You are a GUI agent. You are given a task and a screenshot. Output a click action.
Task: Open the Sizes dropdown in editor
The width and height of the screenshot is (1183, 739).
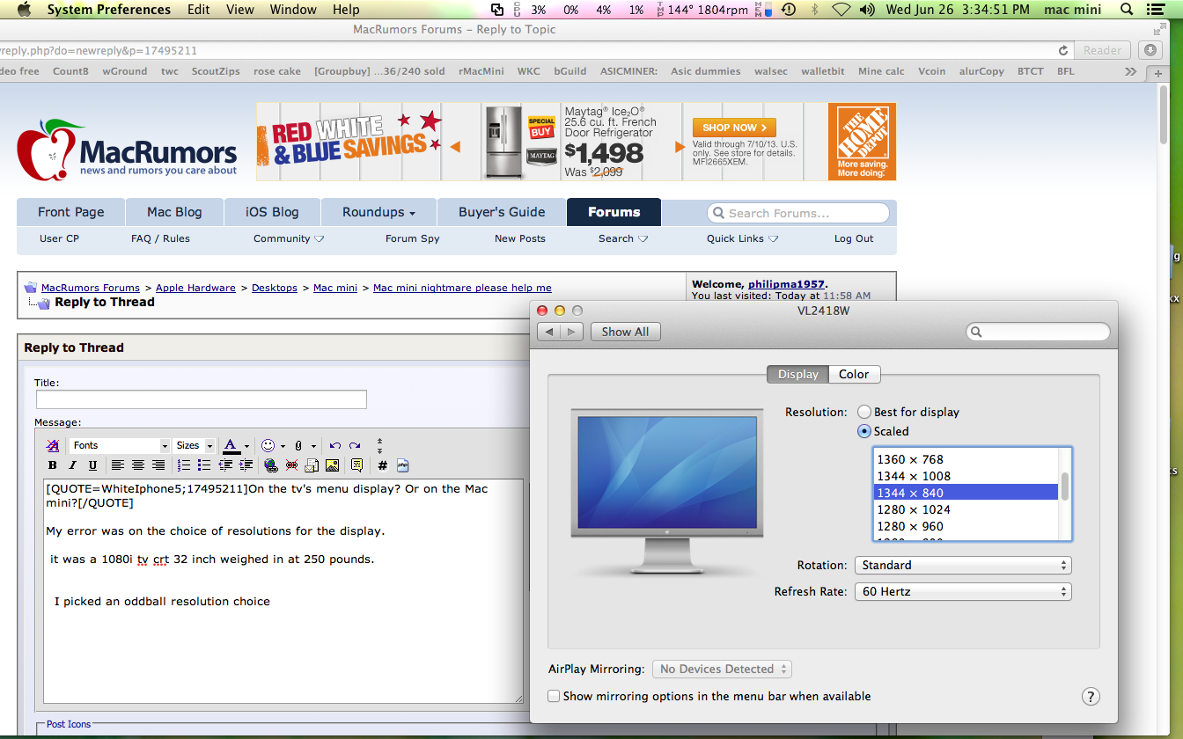coord(194,445)
